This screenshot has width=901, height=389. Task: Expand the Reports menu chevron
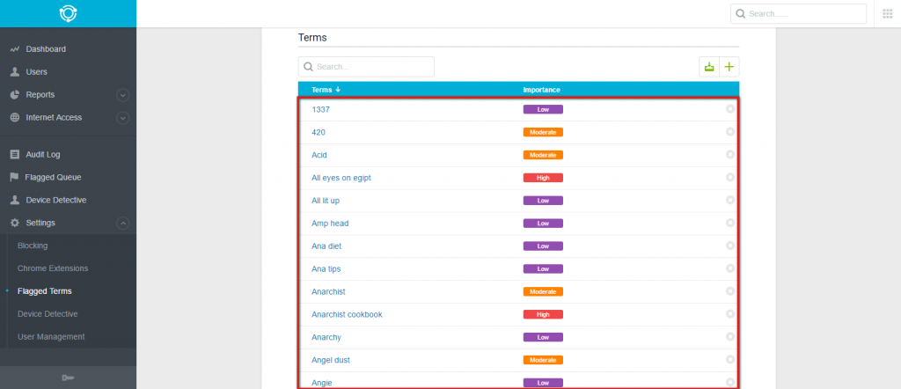(x=122, y=95)
